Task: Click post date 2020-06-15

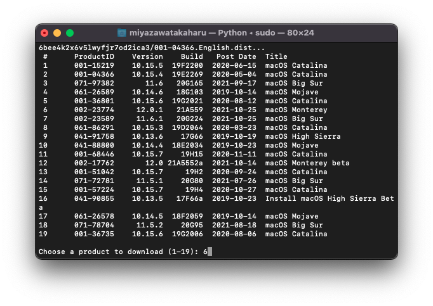Action: point(234,66)
